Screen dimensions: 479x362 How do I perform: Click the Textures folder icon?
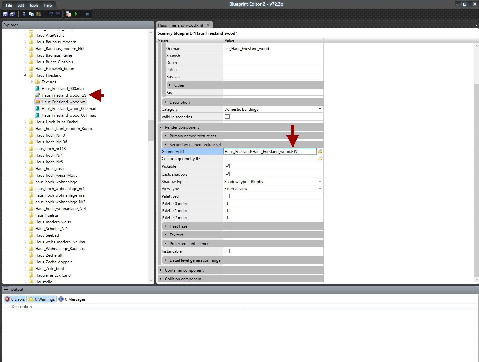point(38,82)
